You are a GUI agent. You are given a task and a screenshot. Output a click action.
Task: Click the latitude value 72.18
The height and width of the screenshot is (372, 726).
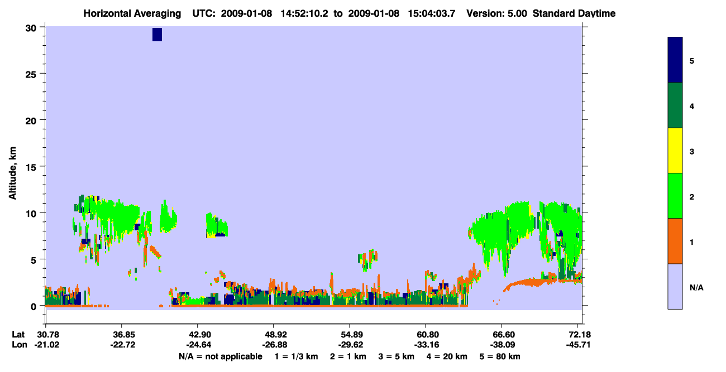tap(579, 334)
